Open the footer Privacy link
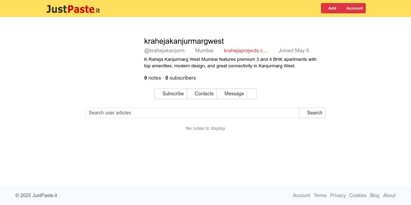The width and height of the screenshot is (411, 205). 338,195
